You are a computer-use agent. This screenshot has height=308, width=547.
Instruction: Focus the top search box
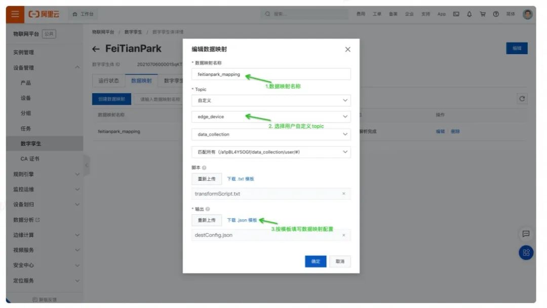point(304,14)
